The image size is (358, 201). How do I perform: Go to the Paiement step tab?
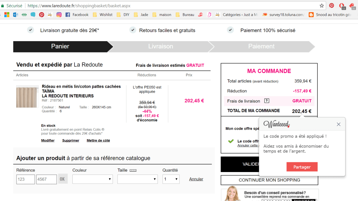click(261, 46)
